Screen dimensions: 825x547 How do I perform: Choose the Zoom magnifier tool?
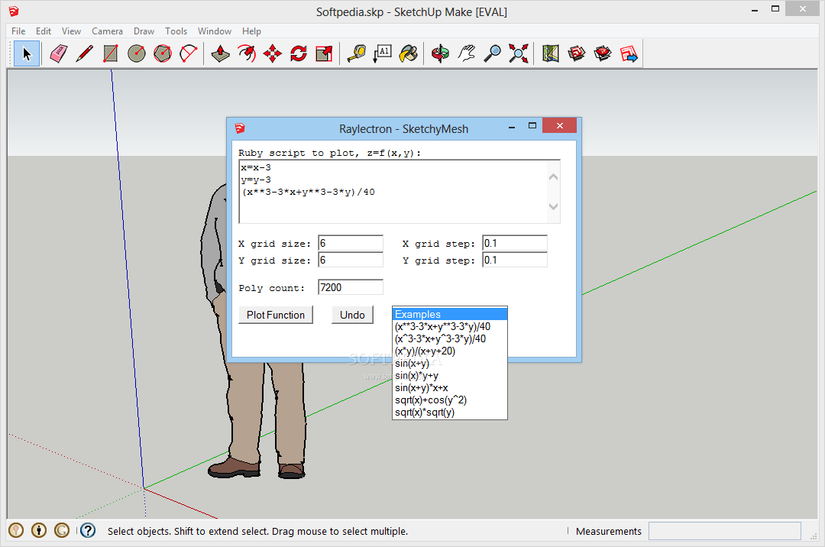click(x=493, y=53)
